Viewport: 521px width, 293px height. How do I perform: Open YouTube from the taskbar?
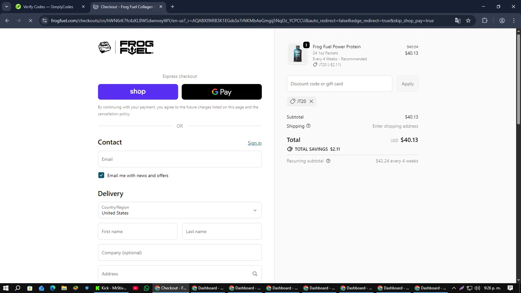click(x=135, y=288)
